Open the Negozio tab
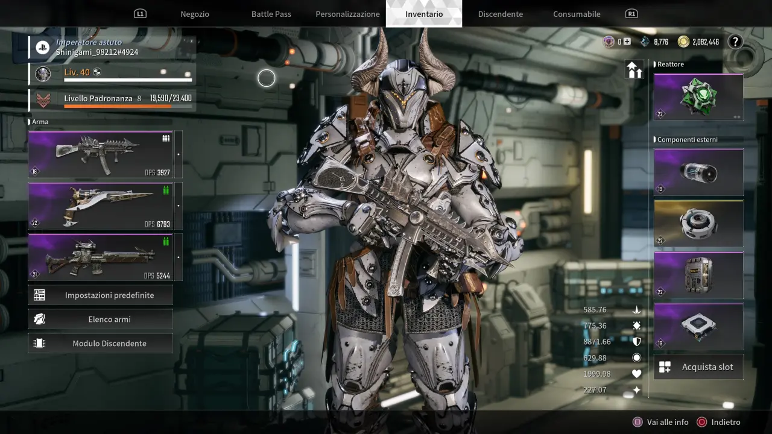This screenshot has height=434, width=772. [195, 14]
